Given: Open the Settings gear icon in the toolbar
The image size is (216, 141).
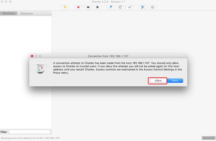Looking at the screenshot, I should point(152,7).
